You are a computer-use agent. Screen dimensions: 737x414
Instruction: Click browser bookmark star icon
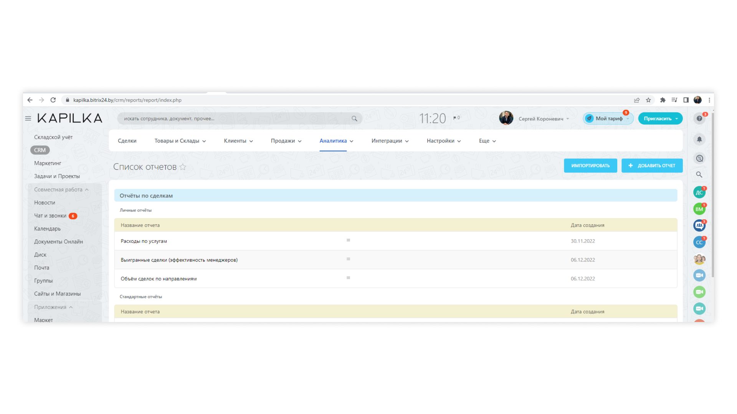coord(648,100)
